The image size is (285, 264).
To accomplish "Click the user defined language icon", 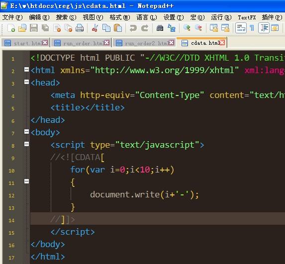I will (x=275, y=28).
